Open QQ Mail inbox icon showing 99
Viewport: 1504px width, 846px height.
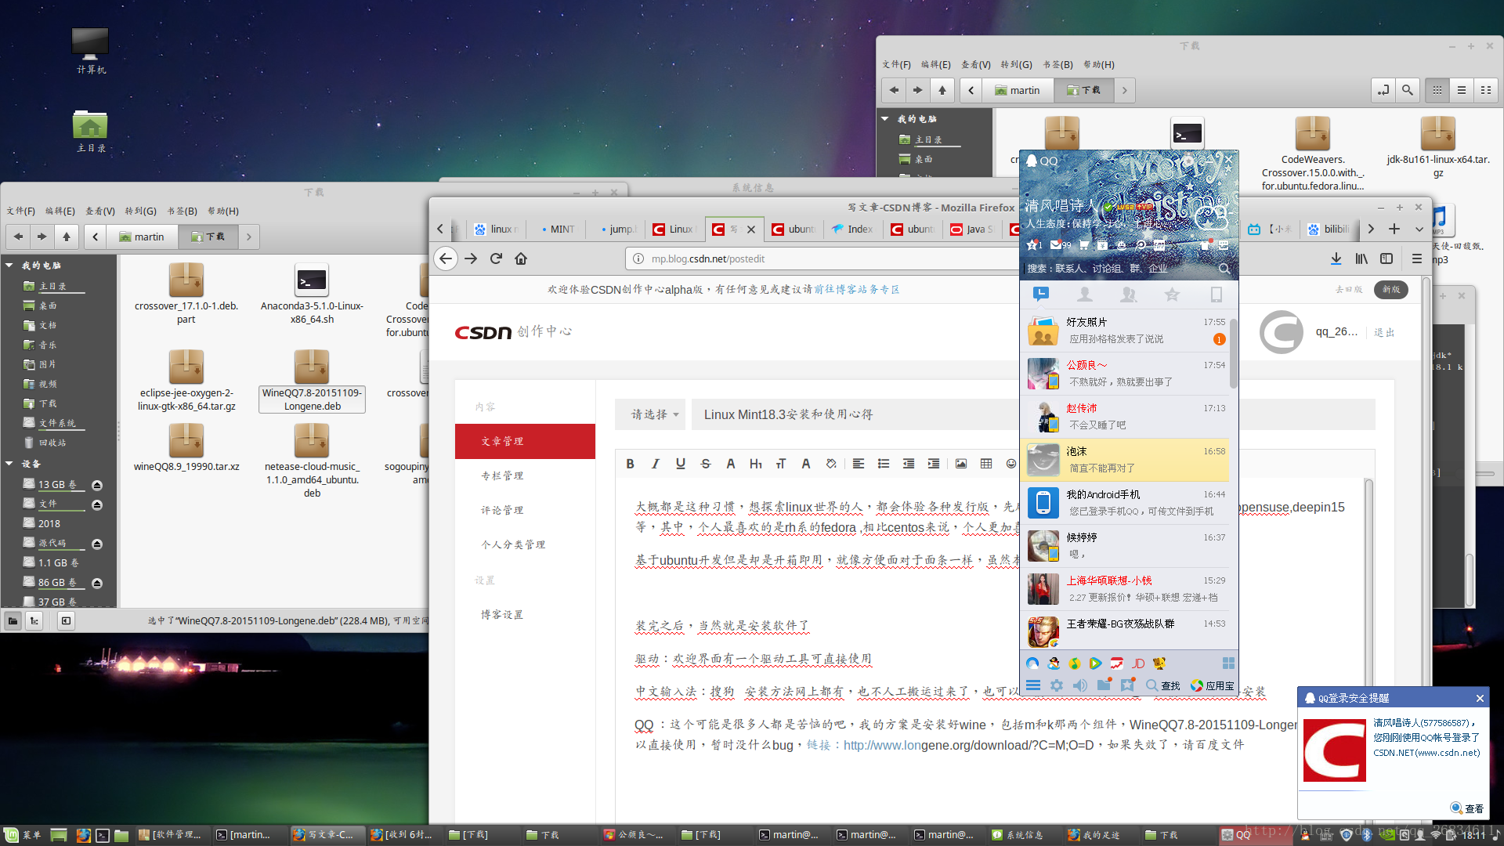pyautogui.click(x=1061, y=245)
